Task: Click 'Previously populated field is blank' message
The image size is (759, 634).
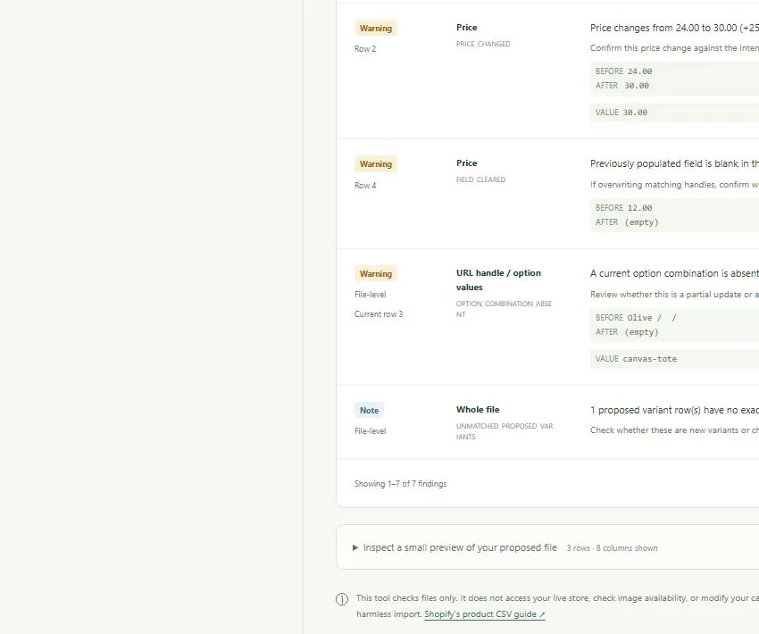Action: click(674, 163)
